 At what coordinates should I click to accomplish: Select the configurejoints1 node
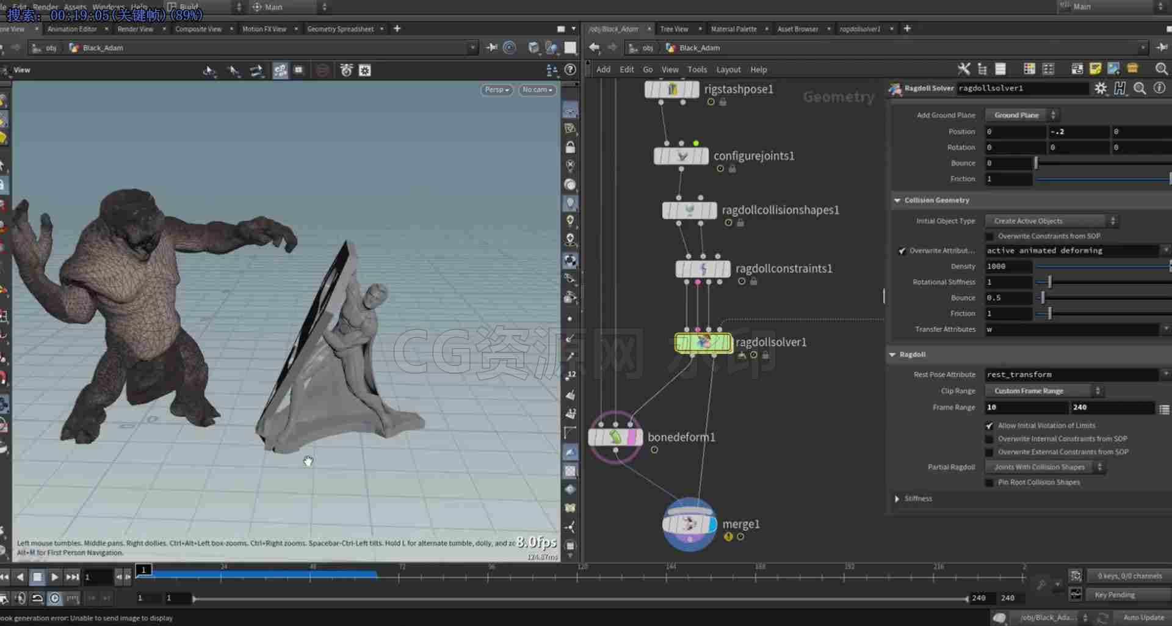(x=681, y=156)
